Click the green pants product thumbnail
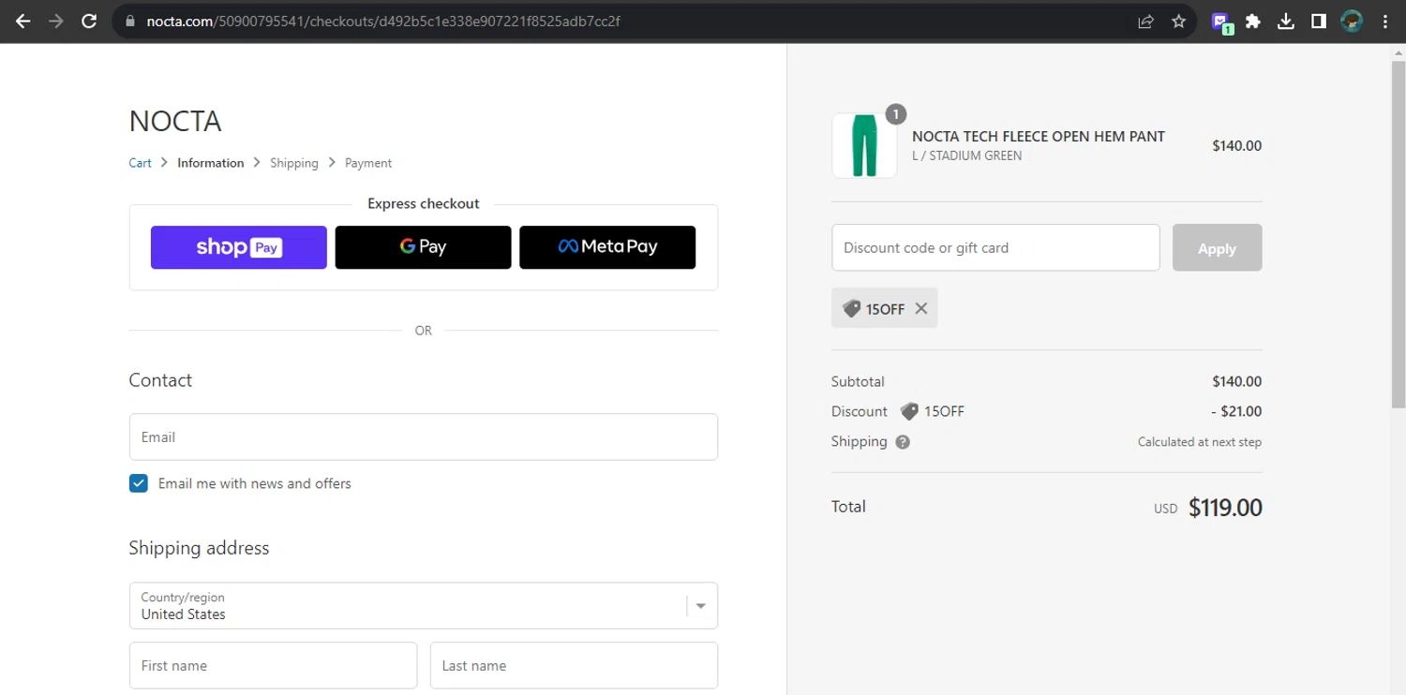Viewport: 1406px width, 695px height. pyautogui.click(x=864, y=146)
